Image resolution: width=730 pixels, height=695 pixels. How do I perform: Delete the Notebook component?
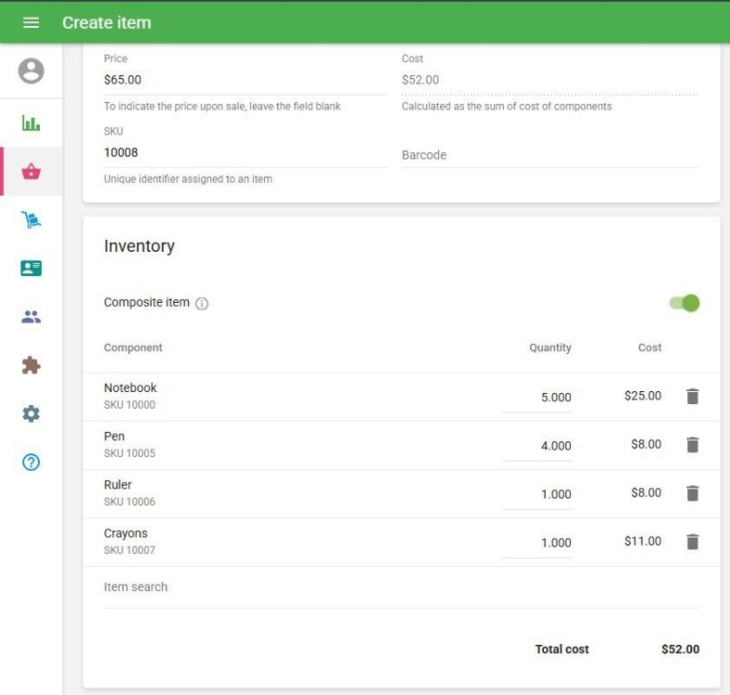tap(692, 397)
